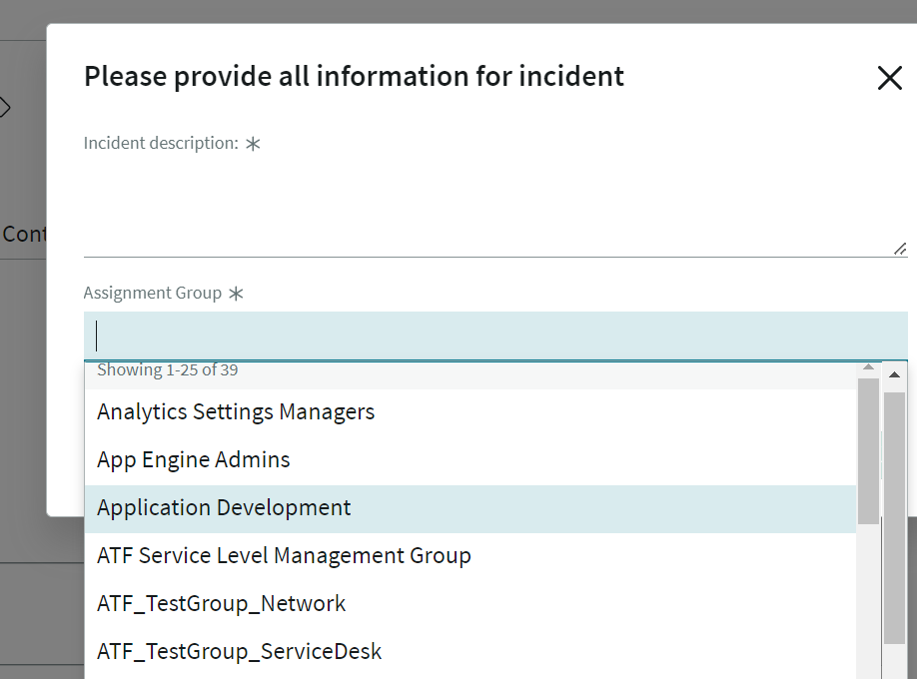Click the 'Assignment Group' label
The image size is (917, 679).
tap(153, 293)
